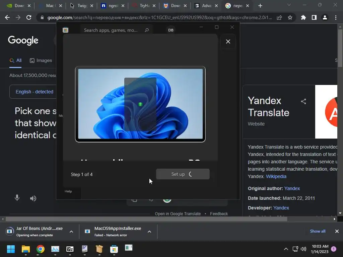
Task: Click Show all downloads
Action: [318, 231]
